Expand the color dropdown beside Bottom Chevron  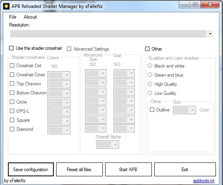(x=59, y=93)
